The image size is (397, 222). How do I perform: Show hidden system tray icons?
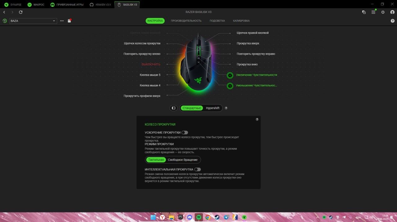point(317,217)
